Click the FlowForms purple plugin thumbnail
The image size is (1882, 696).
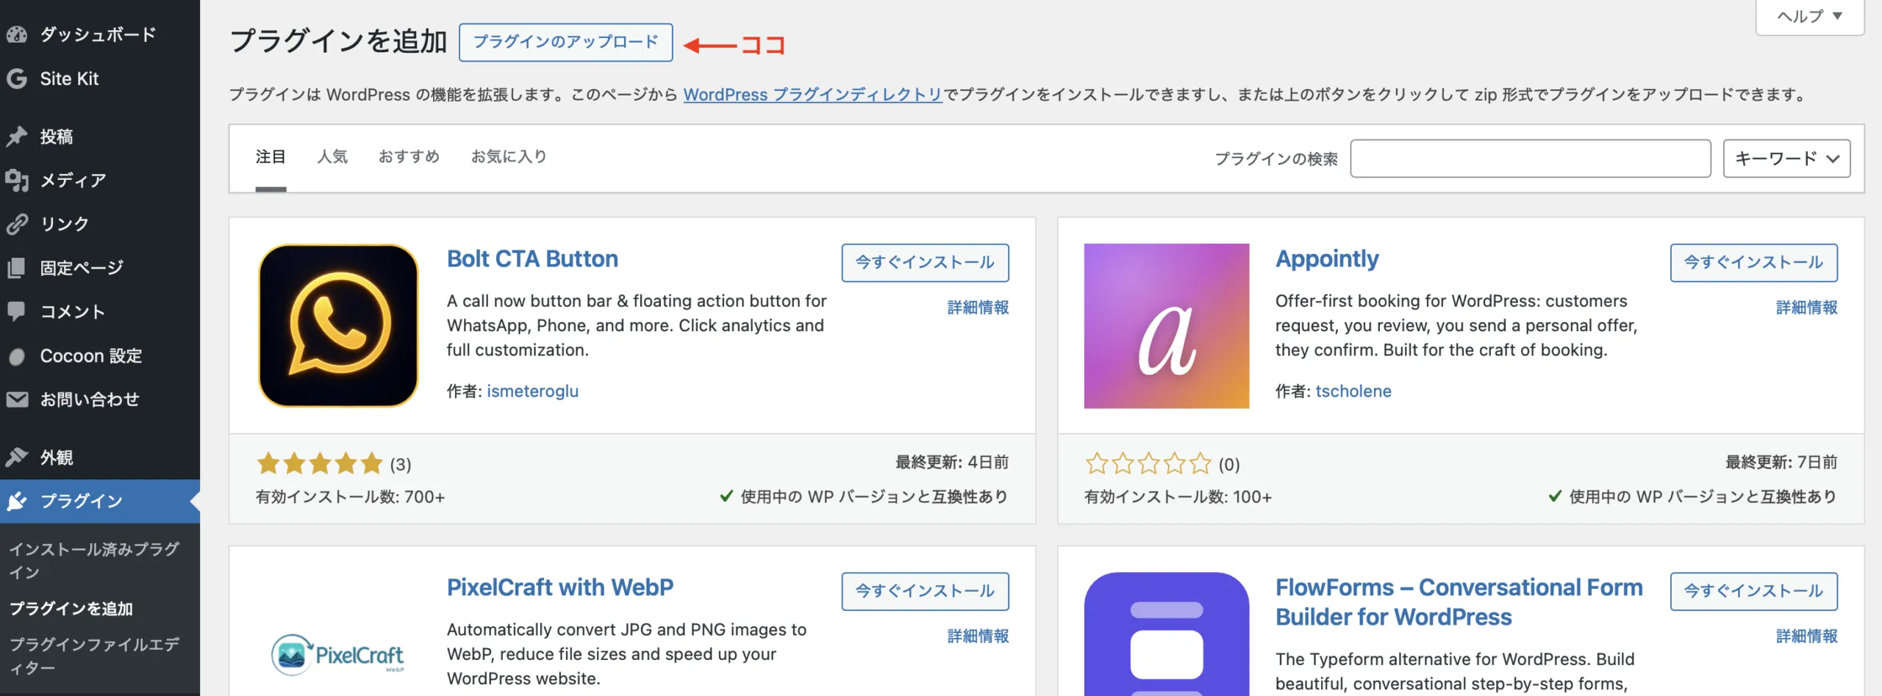1167,634
